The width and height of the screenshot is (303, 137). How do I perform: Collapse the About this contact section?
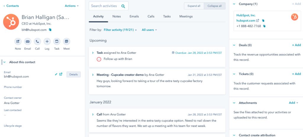tap(4, 62)
